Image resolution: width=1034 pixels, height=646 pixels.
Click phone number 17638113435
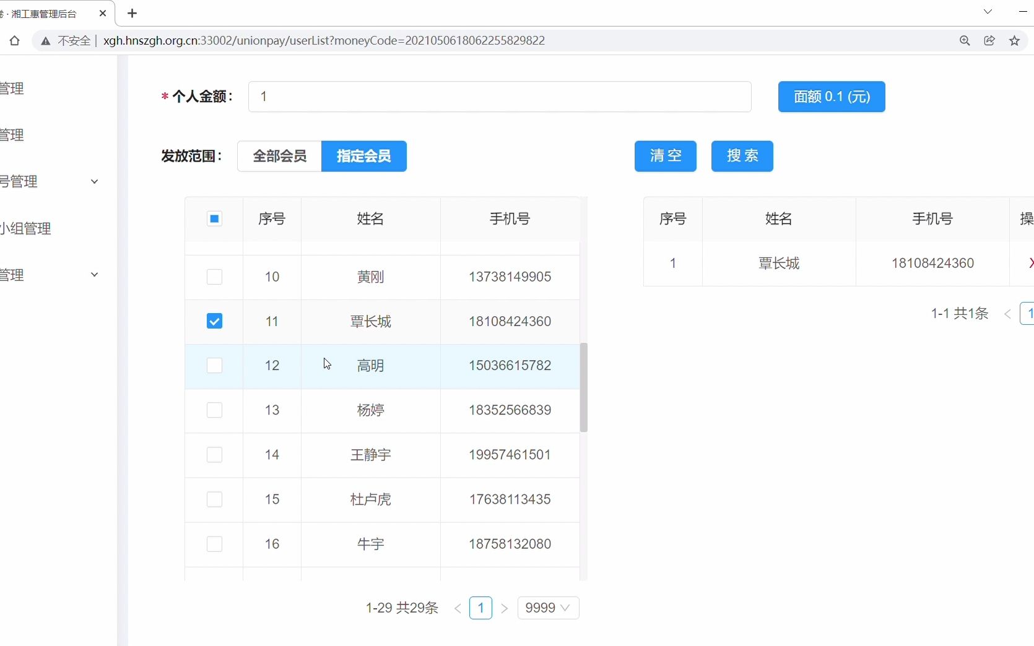pos(510,499)
